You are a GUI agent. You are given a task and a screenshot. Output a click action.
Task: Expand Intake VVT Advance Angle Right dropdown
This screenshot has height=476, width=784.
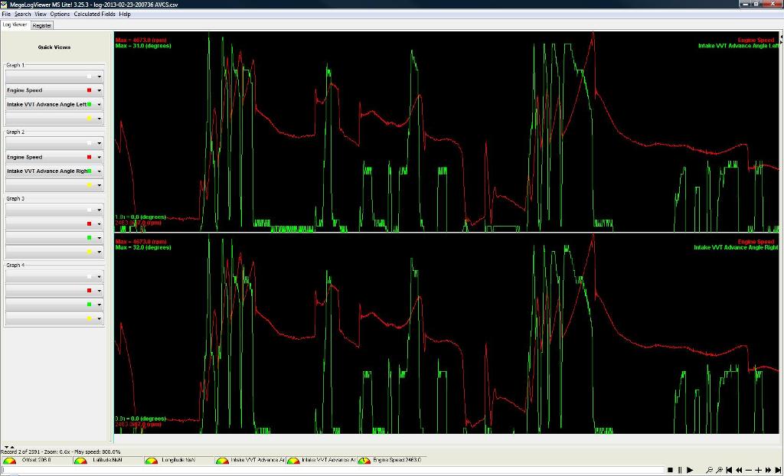point(99,171)
